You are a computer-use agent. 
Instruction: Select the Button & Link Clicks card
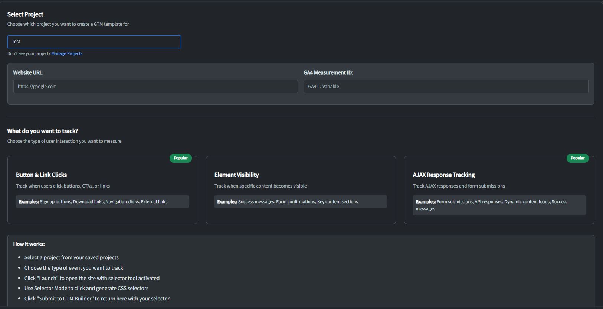click(x=102, y=190)
